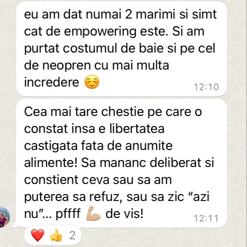
Task: Tap the flexed biceps emoji
Action: click(x=93, y=213)
